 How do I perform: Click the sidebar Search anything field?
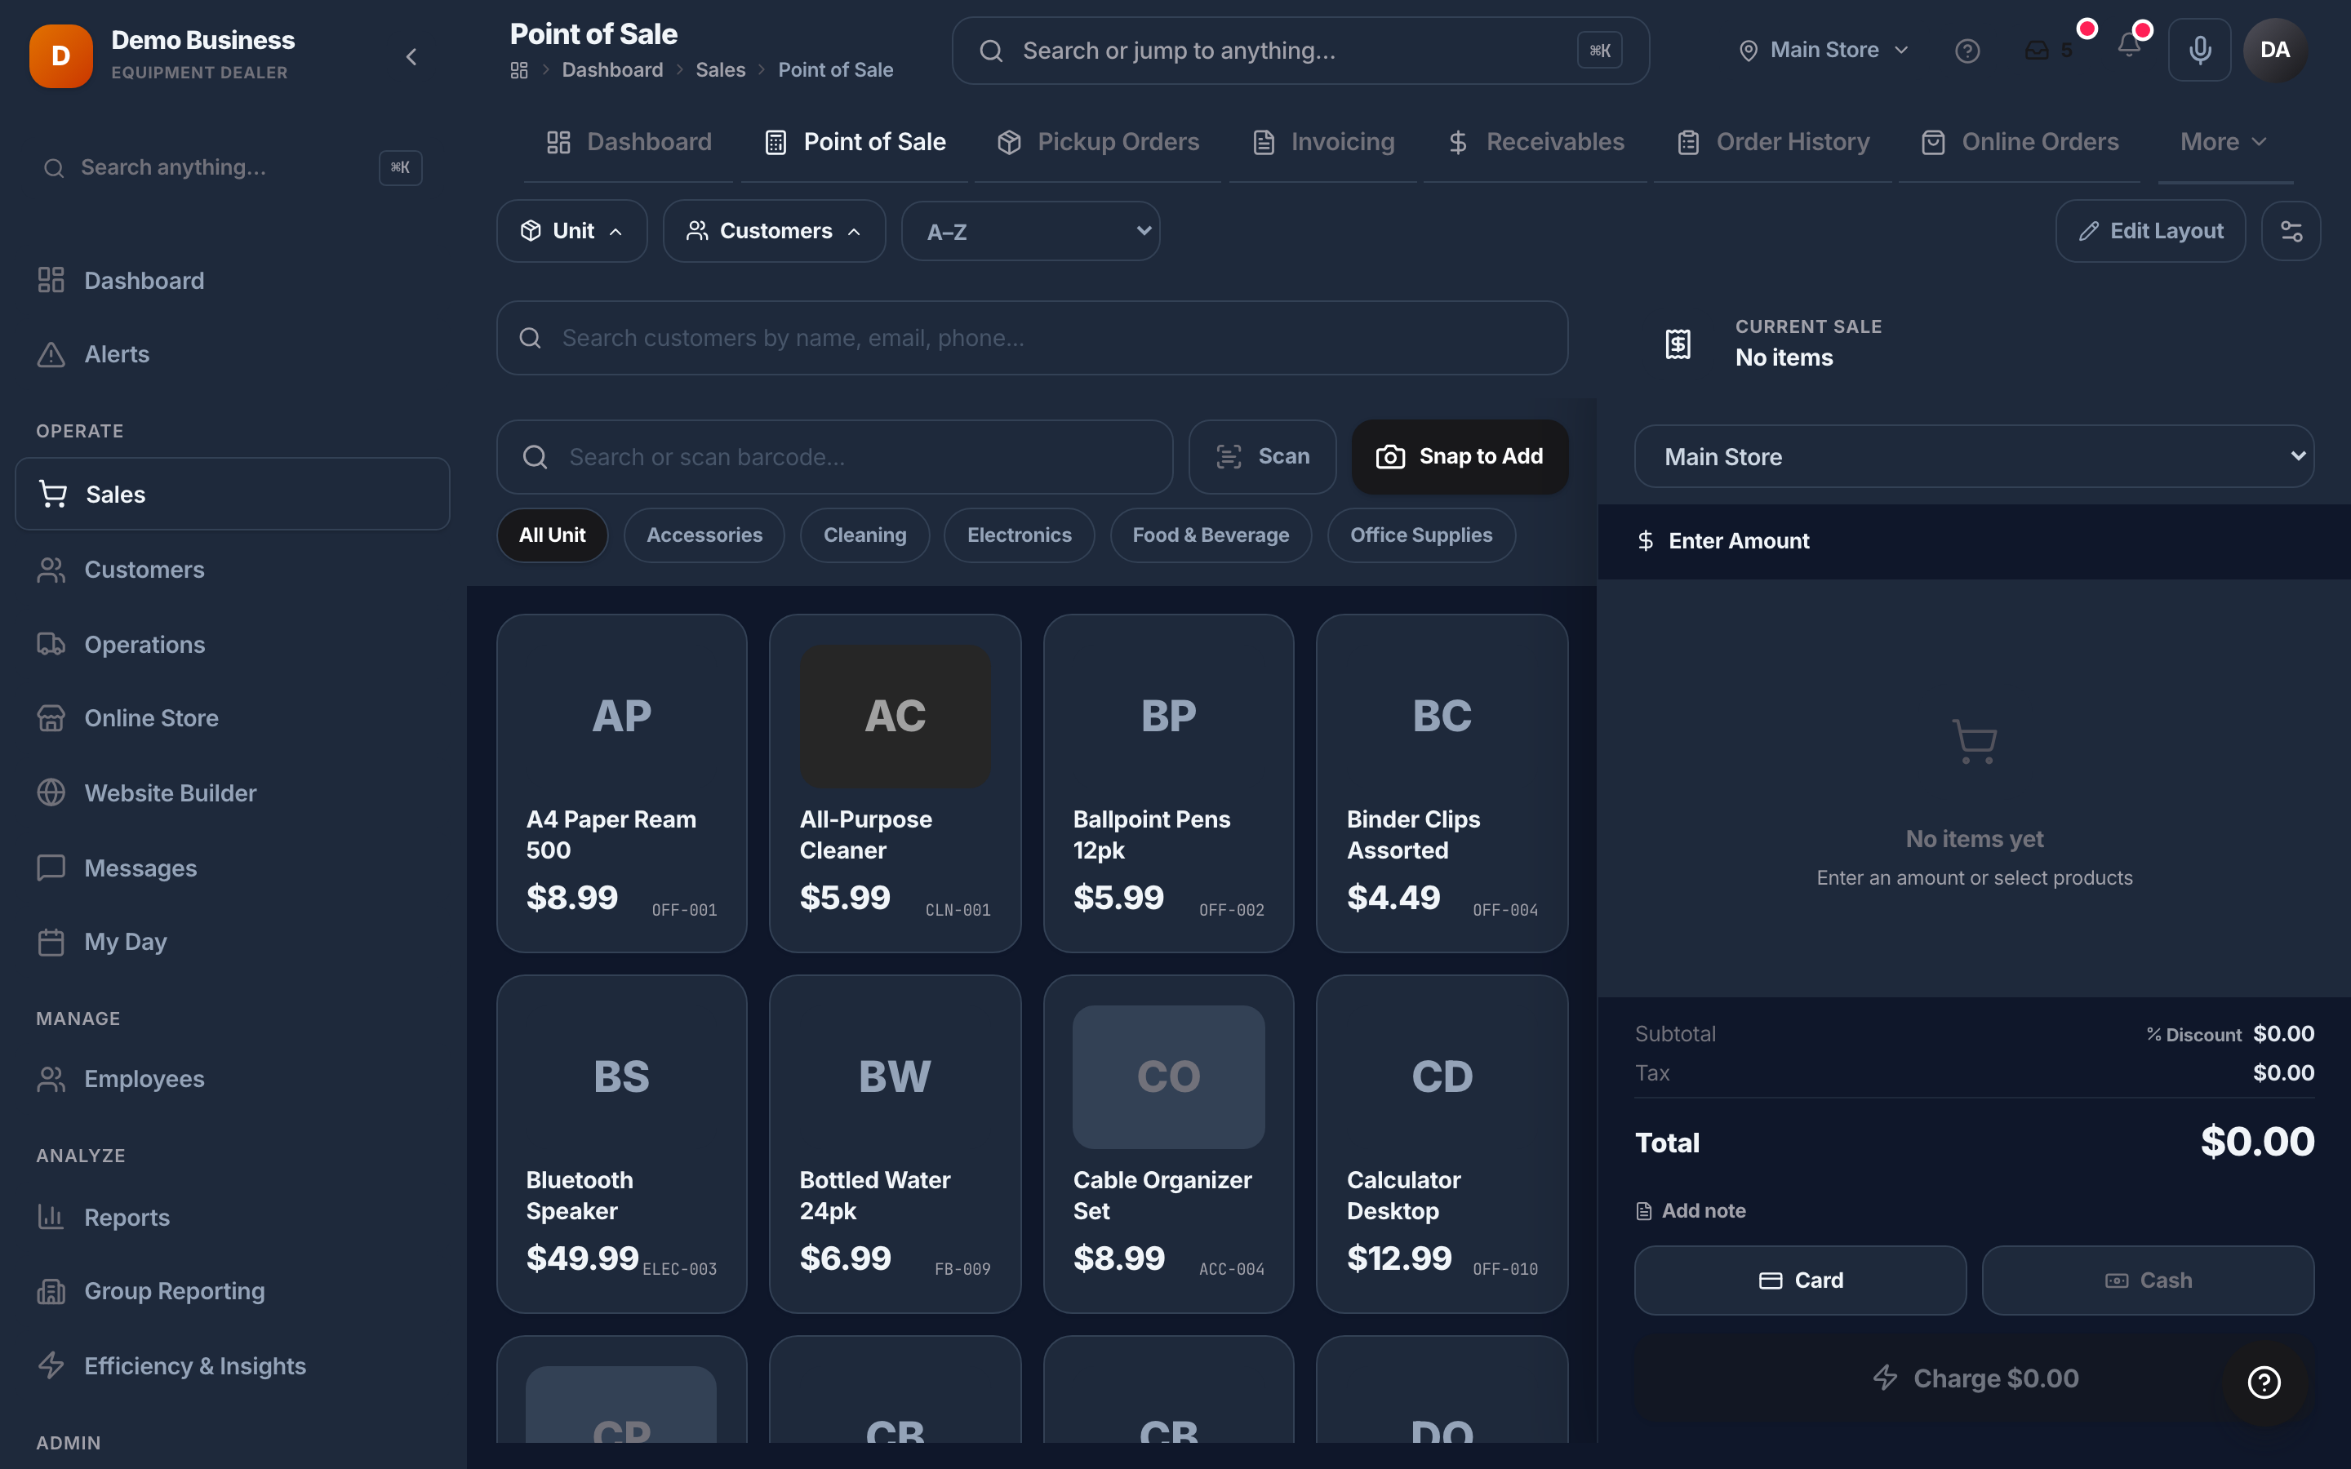pyautogui.click(x=231, y=167)
